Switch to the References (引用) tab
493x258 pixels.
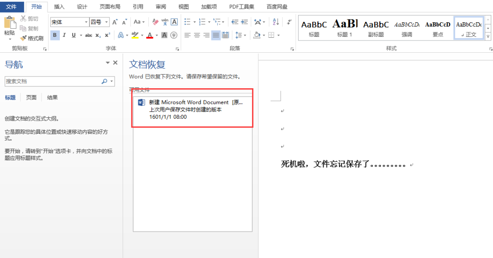point(138,6)
